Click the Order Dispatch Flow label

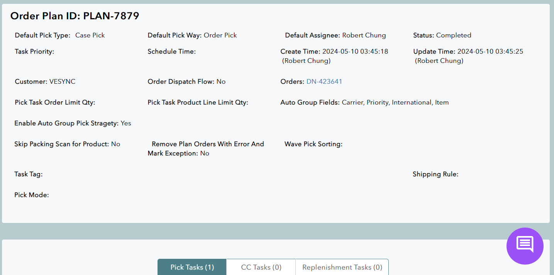pyautogui.click(x=181, y=82)
